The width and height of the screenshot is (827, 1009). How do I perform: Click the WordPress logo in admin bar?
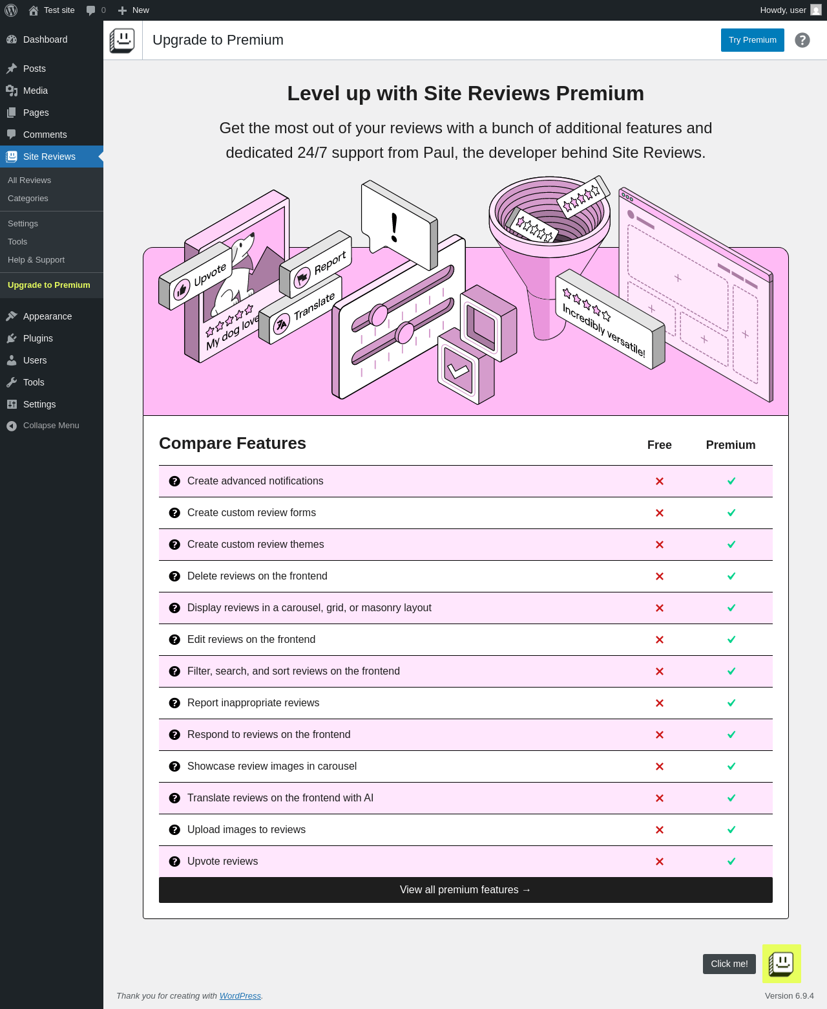pos(11,10)
